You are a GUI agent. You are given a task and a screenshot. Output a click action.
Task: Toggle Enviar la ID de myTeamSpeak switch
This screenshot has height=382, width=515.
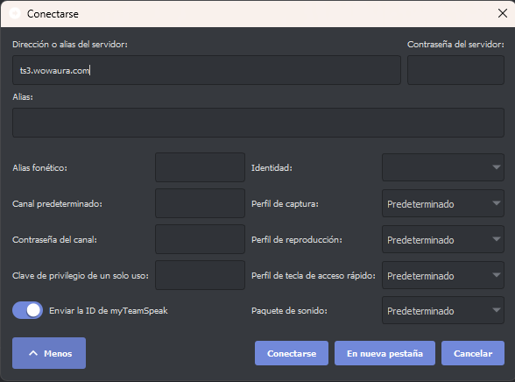point(28,310)
